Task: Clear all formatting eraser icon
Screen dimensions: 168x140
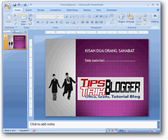Action: point(76,17)
